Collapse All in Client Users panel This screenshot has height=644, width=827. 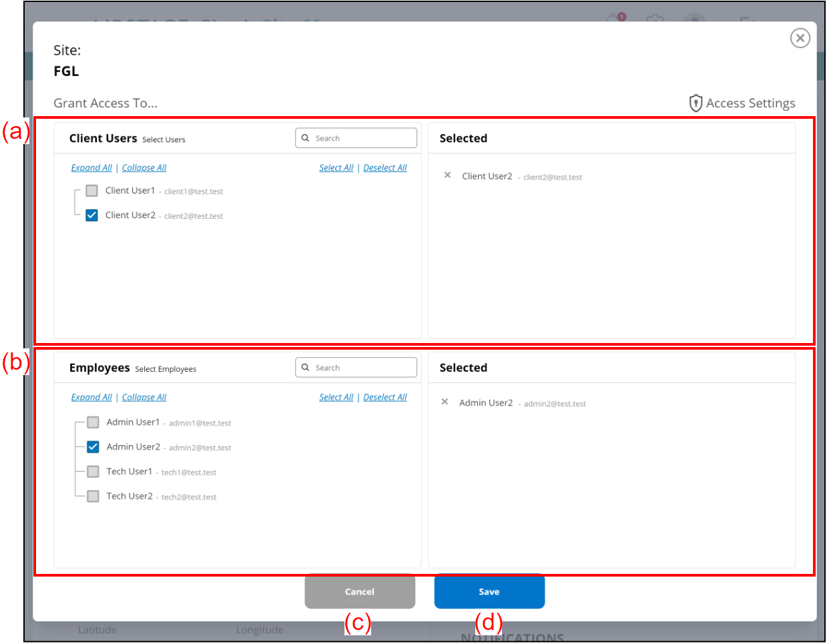(144, 168)
